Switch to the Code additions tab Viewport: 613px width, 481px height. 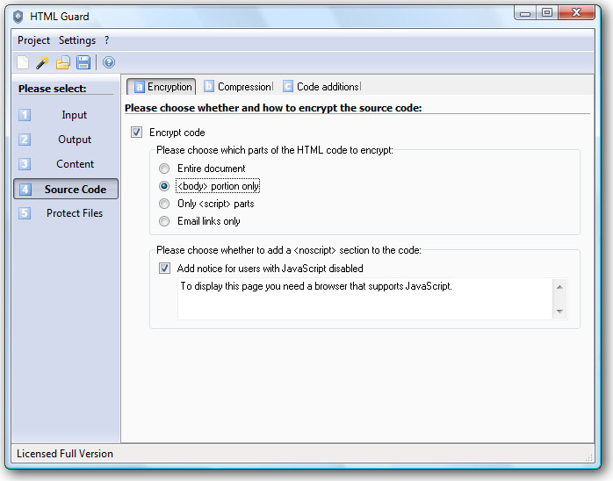click(321, 86)
